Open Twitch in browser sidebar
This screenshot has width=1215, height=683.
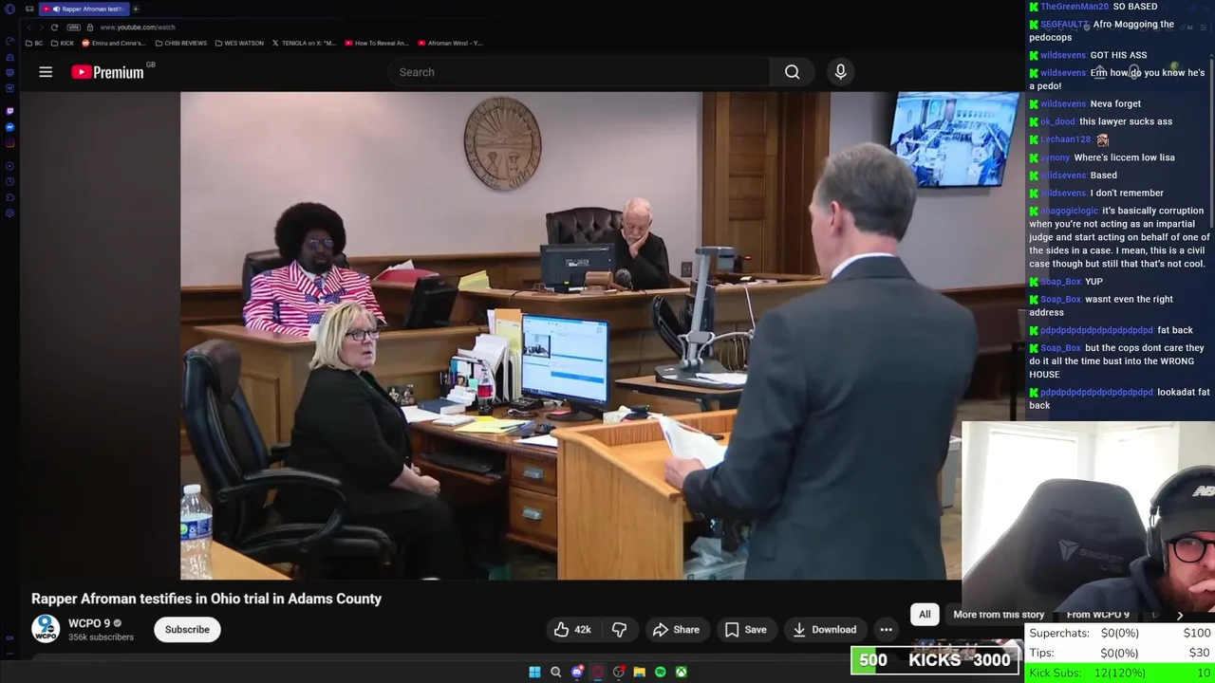(x=9, y=110)
